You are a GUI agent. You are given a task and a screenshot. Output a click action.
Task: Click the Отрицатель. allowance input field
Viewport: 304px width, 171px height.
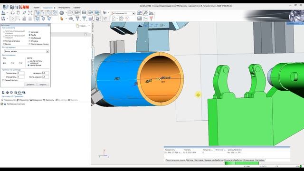pyautogui.click(x=21, y=77)
